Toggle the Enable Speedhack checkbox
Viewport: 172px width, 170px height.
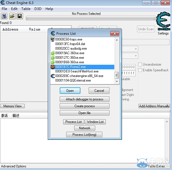[140, 70]
